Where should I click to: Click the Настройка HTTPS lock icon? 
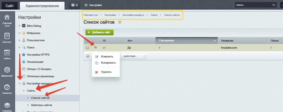[24, 54]
